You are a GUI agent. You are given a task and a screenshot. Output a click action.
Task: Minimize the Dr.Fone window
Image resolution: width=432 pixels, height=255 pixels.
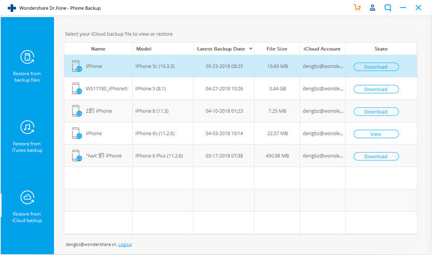(x=403, y=8)
